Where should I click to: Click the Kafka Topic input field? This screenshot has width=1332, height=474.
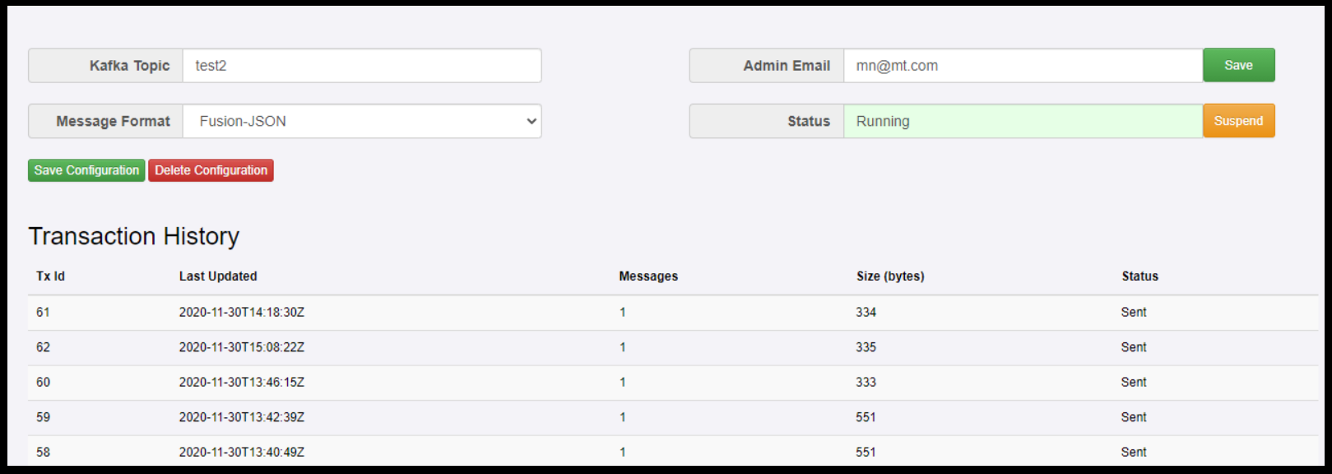362,66
